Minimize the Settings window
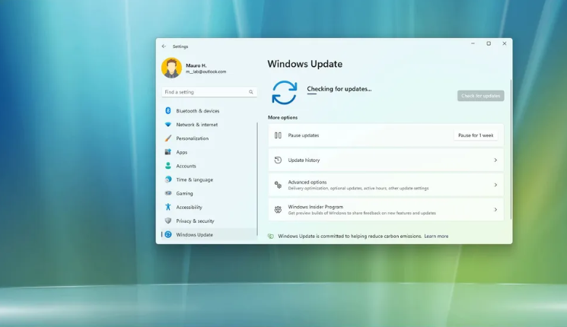The width and height of the screenshot is (567, 327). pyautogui.click(x=473, y=43)
